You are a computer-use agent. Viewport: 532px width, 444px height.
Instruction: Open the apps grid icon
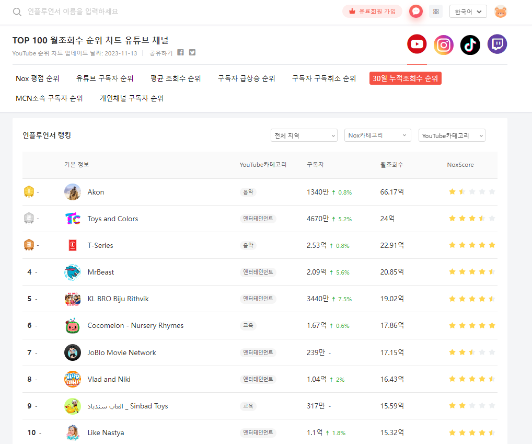point(436,12)
